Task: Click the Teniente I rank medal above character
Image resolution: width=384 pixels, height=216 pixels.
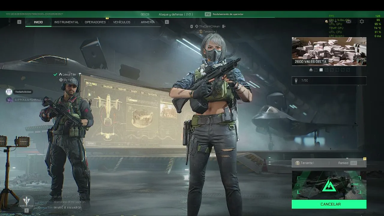Action: pyautogui.click(x=201, y=31)
